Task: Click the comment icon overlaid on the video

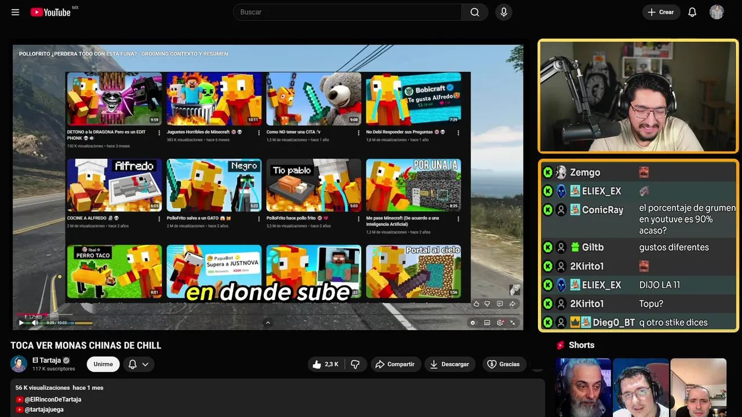Action: 500,303
